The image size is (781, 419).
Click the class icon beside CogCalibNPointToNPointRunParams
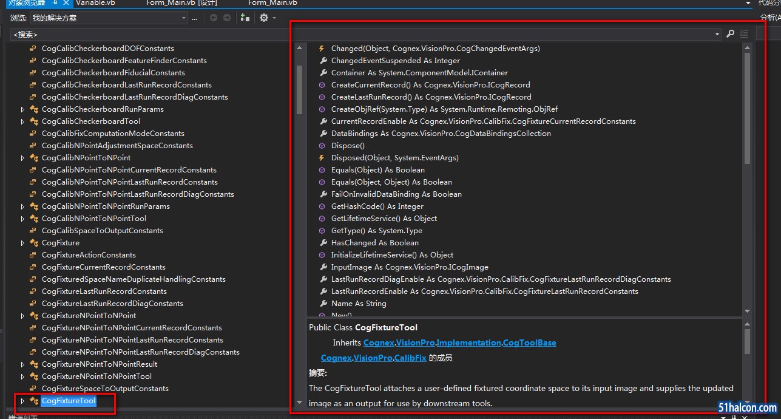tap(34, 206)
